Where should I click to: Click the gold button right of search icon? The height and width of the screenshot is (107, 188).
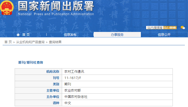pos(172,28)
